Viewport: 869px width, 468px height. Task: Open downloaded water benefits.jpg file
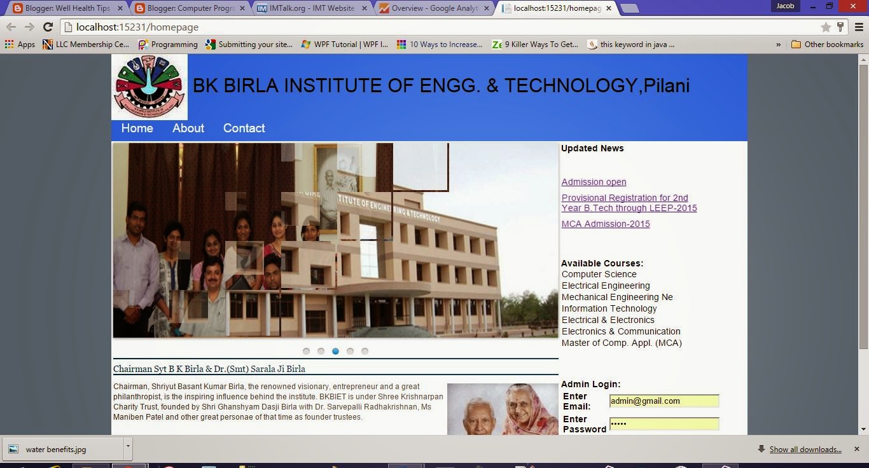62,449
